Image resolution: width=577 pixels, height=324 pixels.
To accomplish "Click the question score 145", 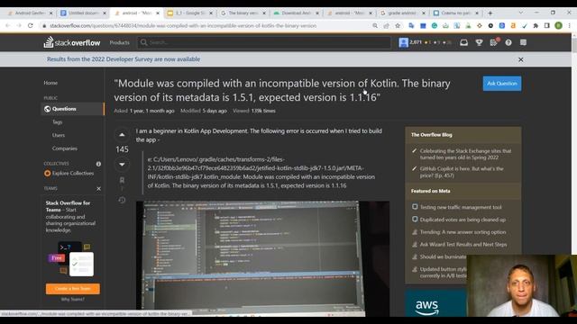I will tap(122, 149).
